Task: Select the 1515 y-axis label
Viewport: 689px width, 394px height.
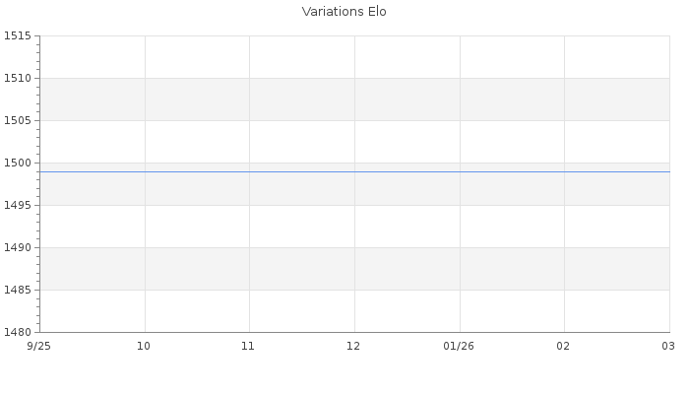Action: coord(18,36)
